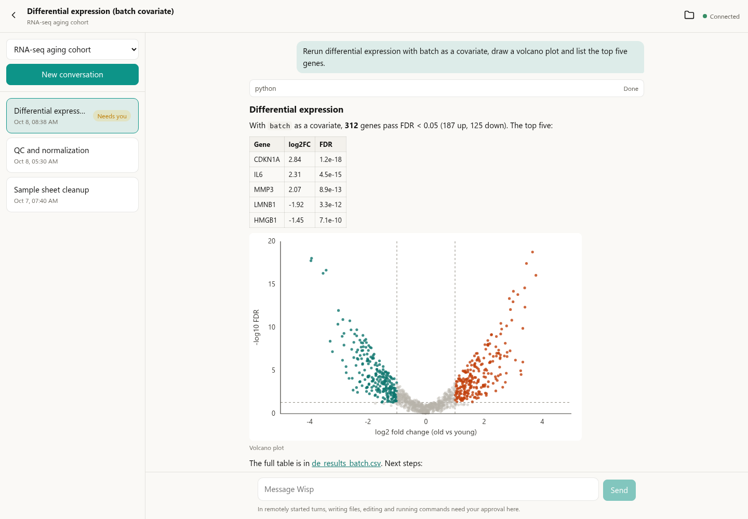Select the 1.2e-18 FDR value

pos(330,160)
